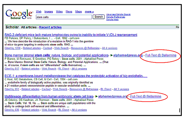Select 'C Host, MC Metabolism' author line
This screenshot has width=183, height=118.
click(41, 79)
